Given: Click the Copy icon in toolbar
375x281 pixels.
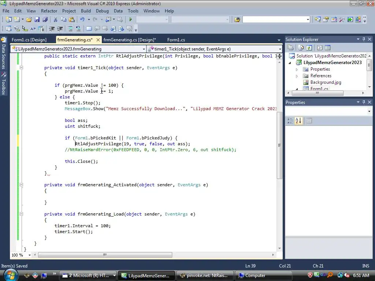Looking at the screenshot, I should (63, 19).
